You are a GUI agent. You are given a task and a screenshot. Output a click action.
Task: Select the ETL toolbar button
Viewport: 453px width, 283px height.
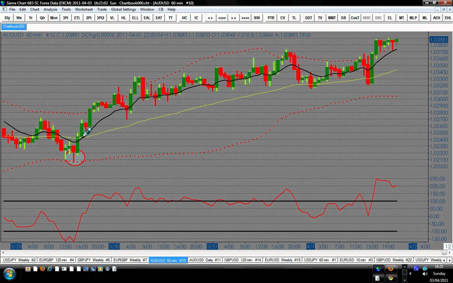tap(77, 18)
